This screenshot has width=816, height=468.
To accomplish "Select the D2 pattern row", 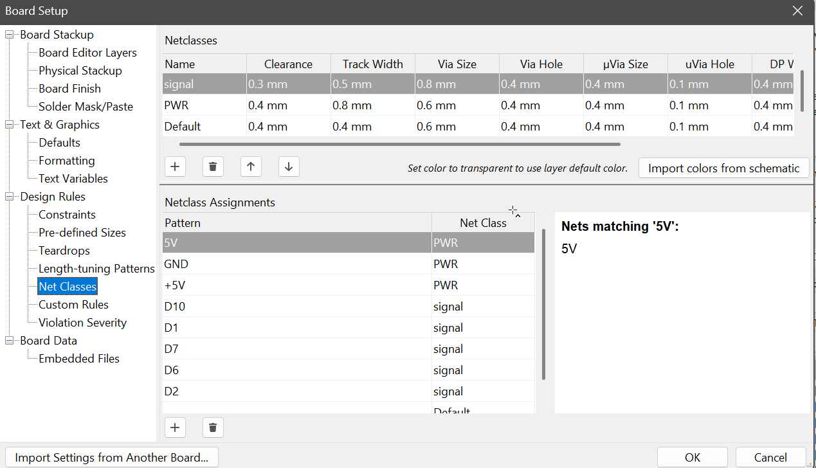I will [348, 392].
